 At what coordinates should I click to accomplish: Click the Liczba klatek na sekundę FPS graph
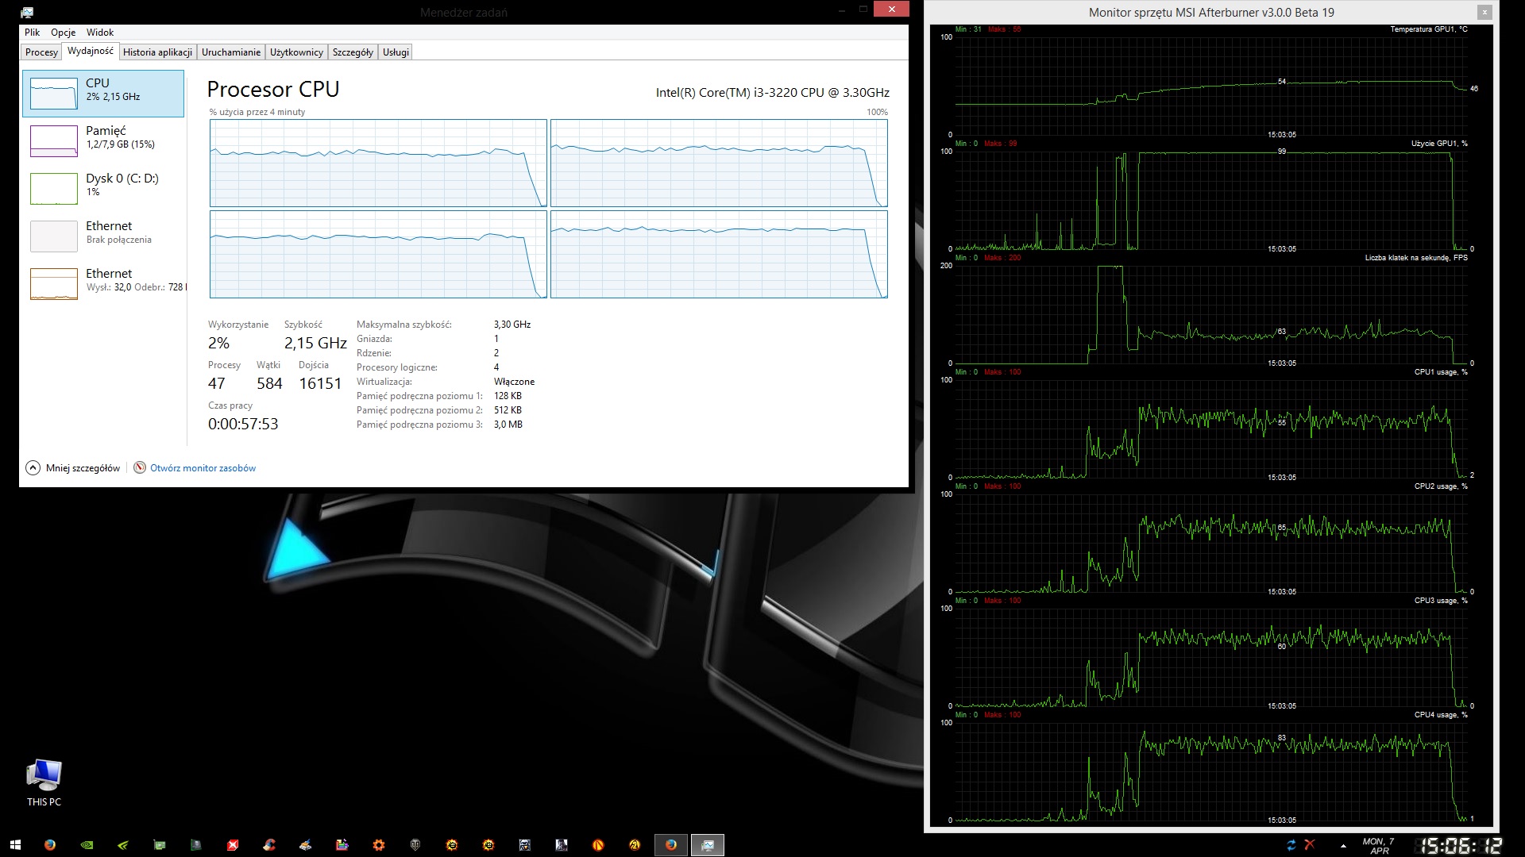(1211, 313)
